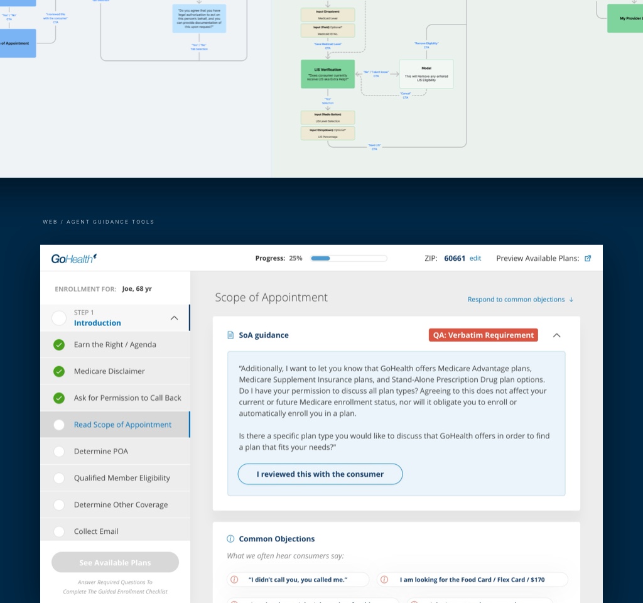Viewport: 643px width, 603px height.
Task: Open Determine Other Coverage step
Action: (x=116, y=504)
